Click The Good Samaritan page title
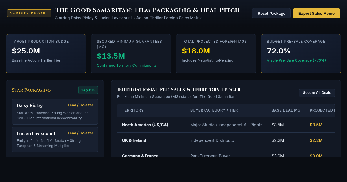The image size is (347, 182). (x=147, y=10)
